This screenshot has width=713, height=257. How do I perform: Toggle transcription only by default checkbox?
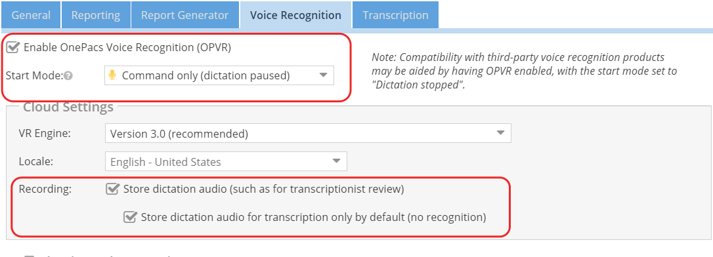click(x=131, y=217)
